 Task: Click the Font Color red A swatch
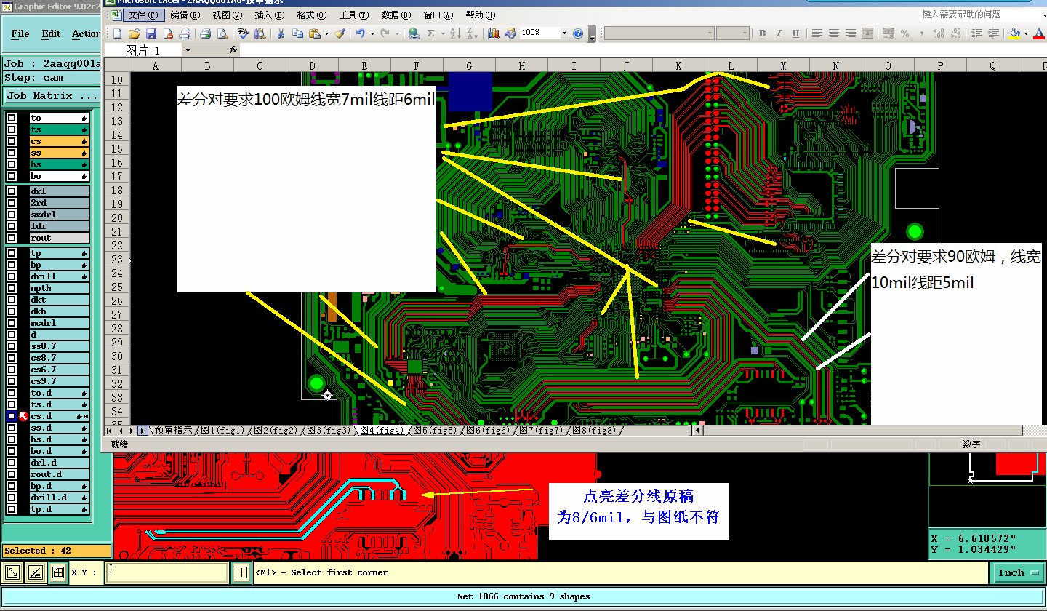click(x=1040, y=33)
